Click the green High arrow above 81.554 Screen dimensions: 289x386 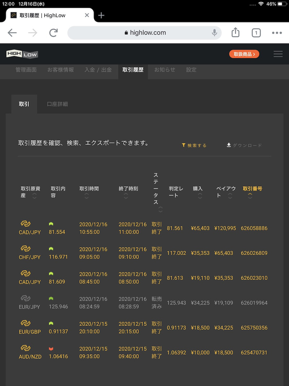(51, 224)
